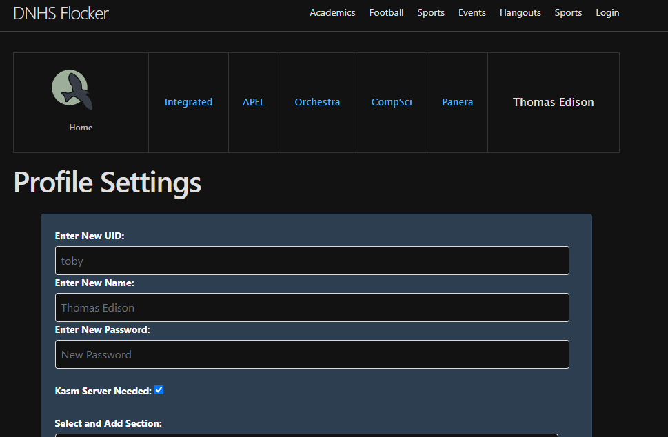Focus the Enter New UID field
Screen dimensions: 668x437
[x=312, y=261]
